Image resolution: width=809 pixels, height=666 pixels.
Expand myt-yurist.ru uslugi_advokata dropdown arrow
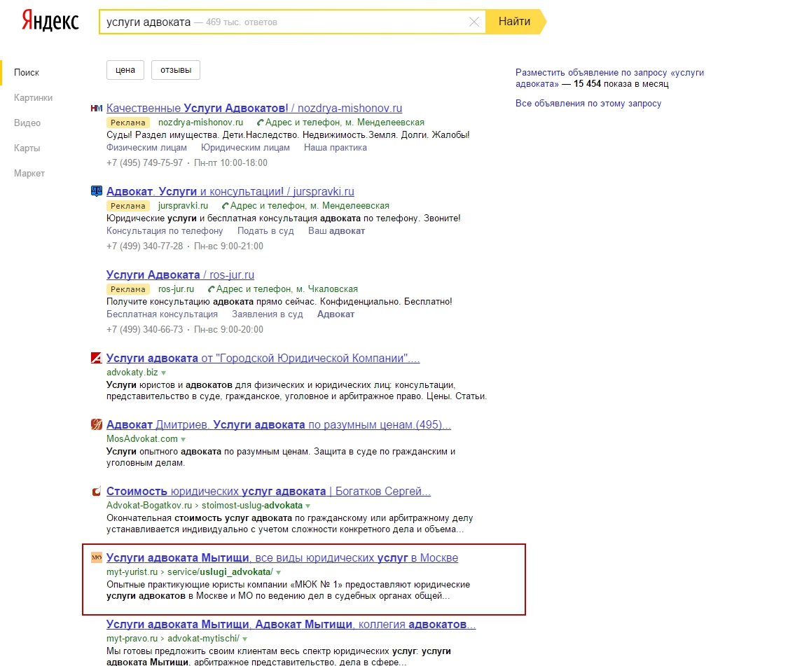pos(279,573)
